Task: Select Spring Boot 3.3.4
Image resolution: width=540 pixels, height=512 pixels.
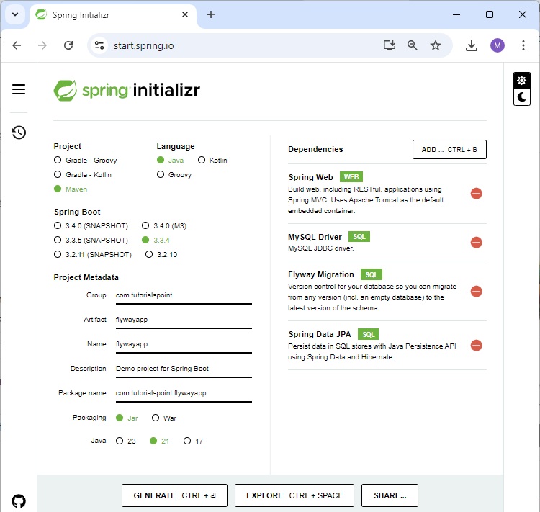Action: click(x=156, y=240)
